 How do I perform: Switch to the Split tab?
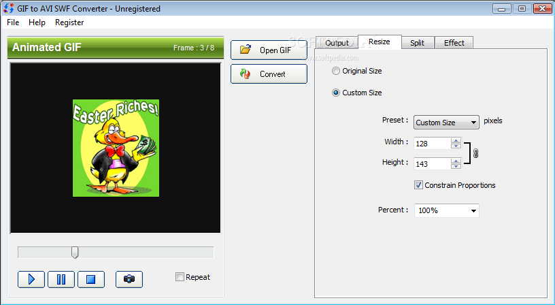click(x=418, y=43)
